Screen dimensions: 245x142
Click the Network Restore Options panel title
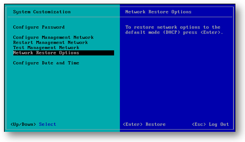pyautogui.click(x=158, y=12)
